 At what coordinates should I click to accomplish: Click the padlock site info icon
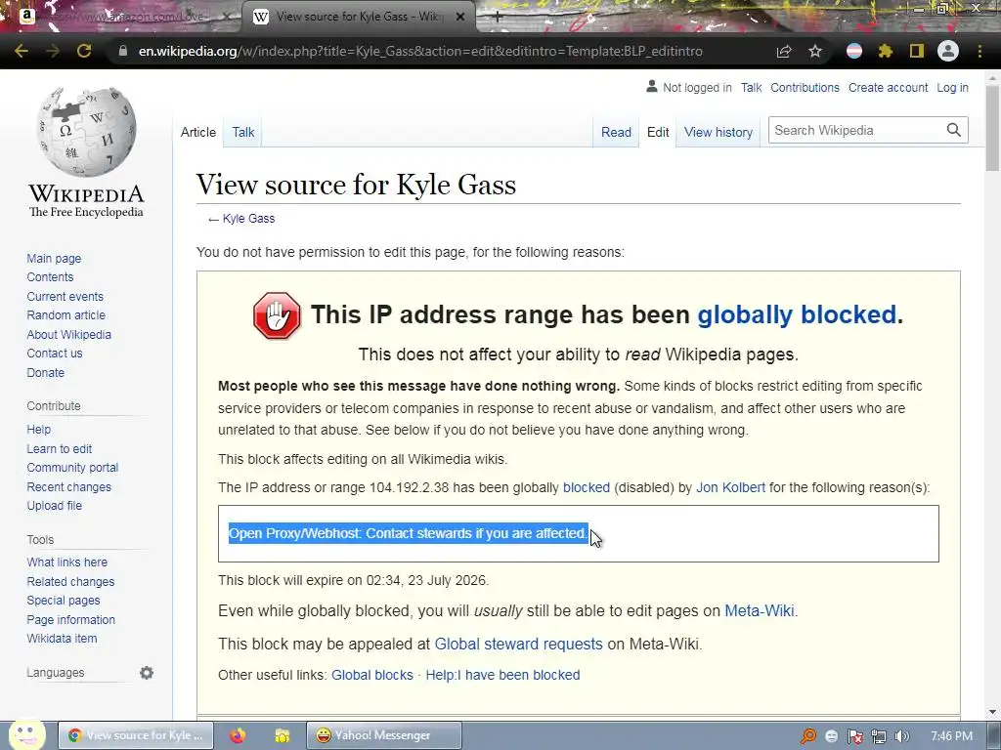(x=122, y=51)
